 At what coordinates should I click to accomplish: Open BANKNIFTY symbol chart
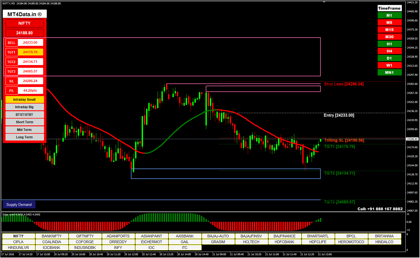pyautogui.click(x=52, y=236)
